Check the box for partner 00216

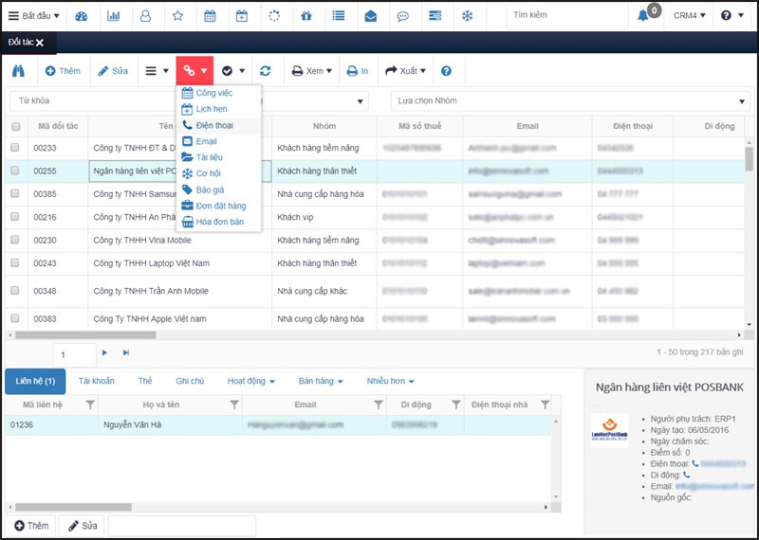[15, 217]
